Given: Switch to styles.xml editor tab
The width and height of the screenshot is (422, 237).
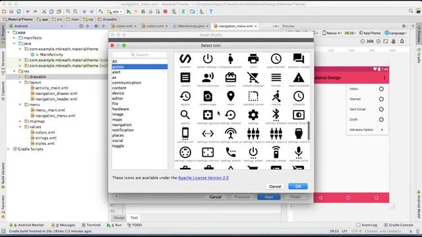Looking at the screenshot, I should 124,26.
